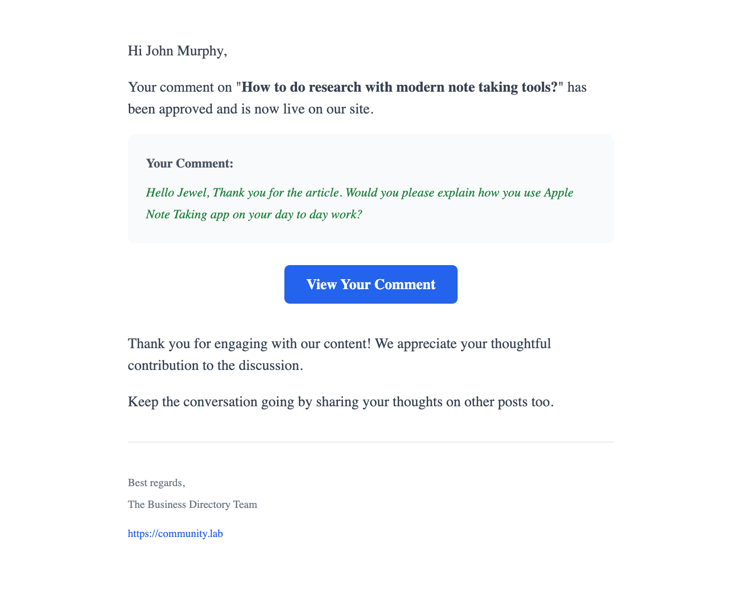Click "Your comment on" before the title
The width and height of the screenshot is (732, 601).
coord(180,87)
